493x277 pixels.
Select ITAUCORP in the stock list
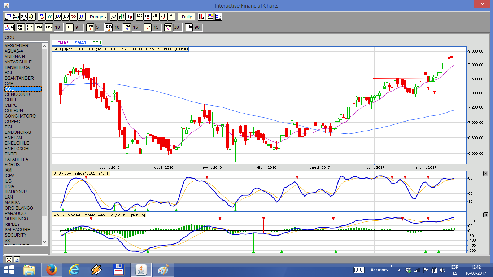[23, 192]
